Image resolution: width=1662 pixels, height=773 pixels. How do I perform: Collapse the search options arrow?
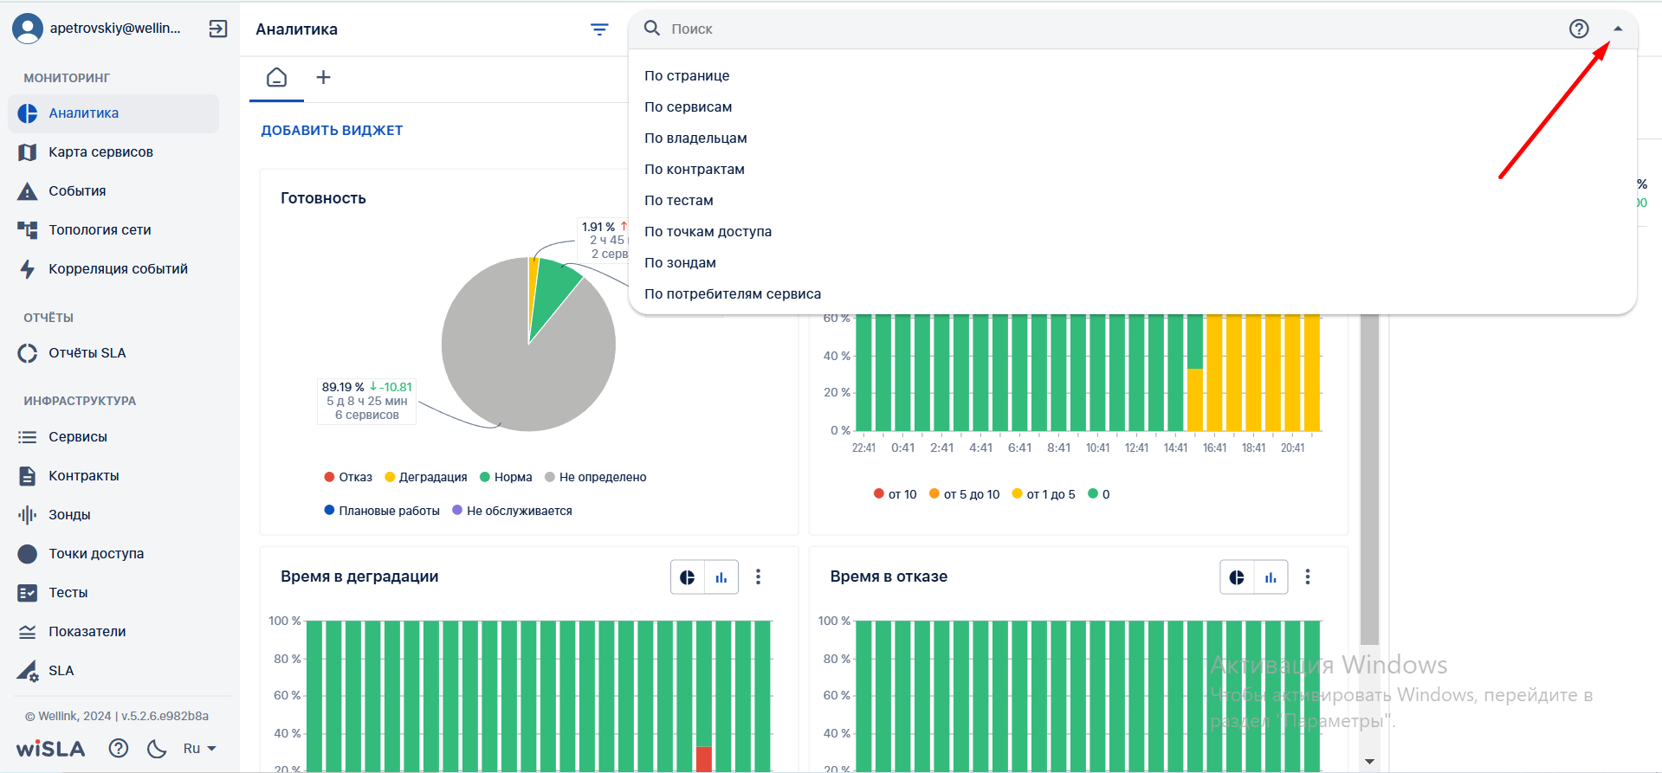(1618, 29)
